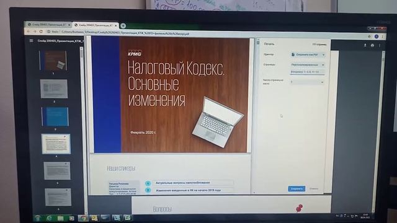This screenshot has width=397, height=223.
Task: Open the pages selection dropdown
Action: [308, 64]
